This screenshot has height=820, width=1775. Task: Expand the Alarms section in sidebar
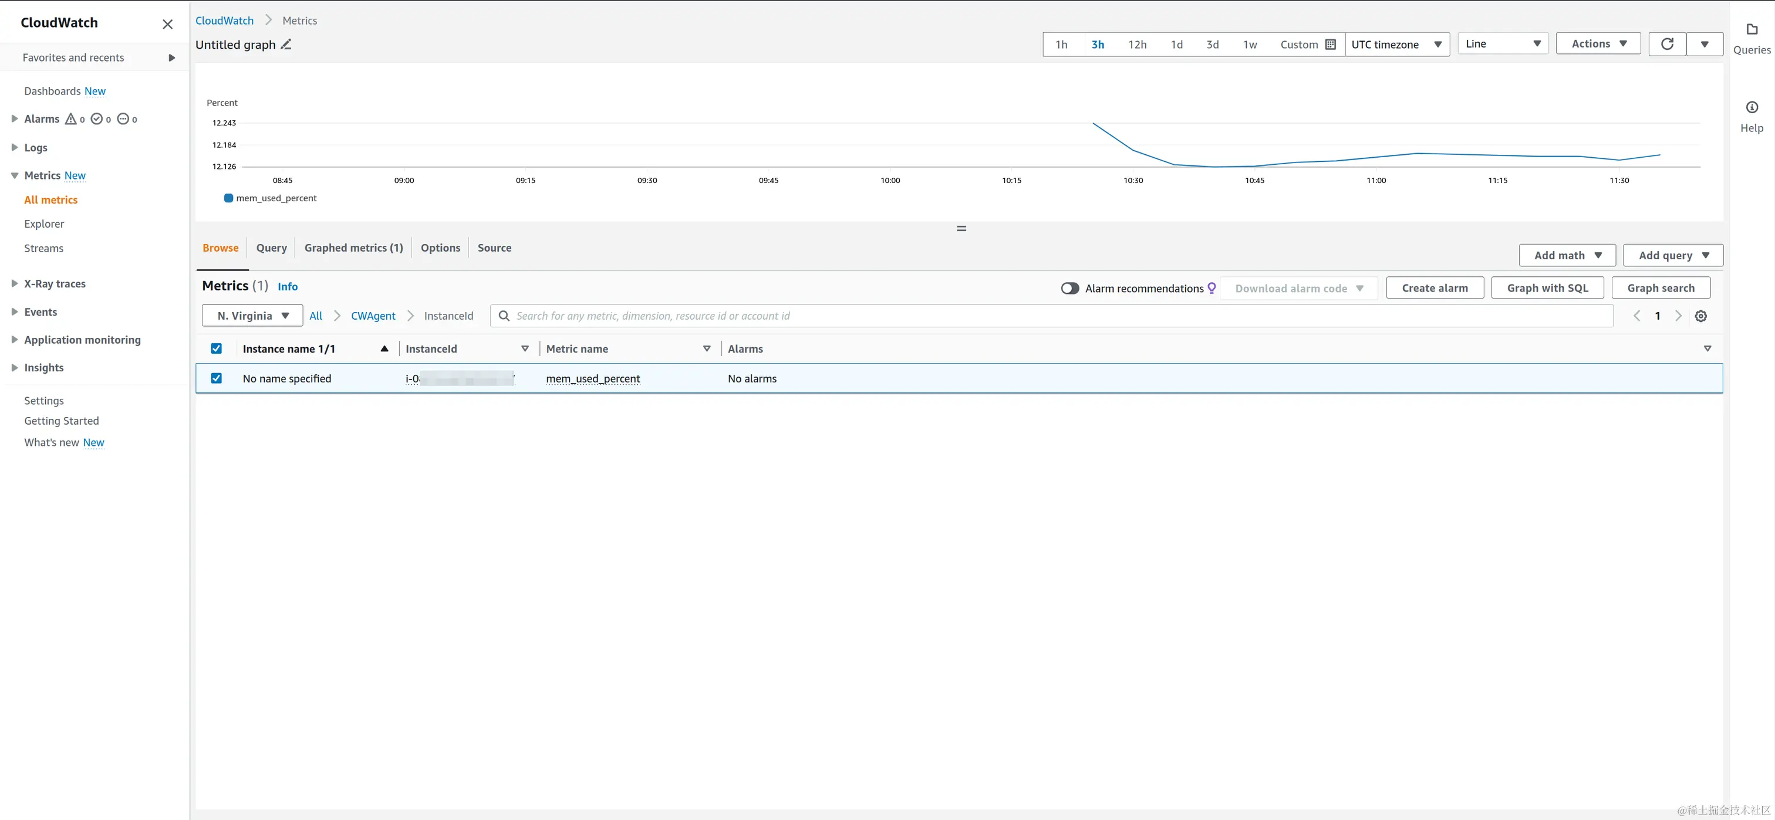(15, 119)
